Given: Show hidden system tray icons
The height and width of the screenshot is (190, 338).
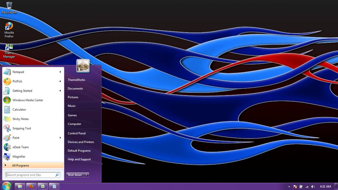Looking at the screenshot, I should tap(289, 186).
